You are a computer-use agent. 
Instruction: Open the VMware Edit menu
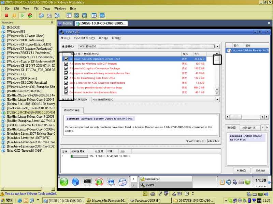click(16, 8)
